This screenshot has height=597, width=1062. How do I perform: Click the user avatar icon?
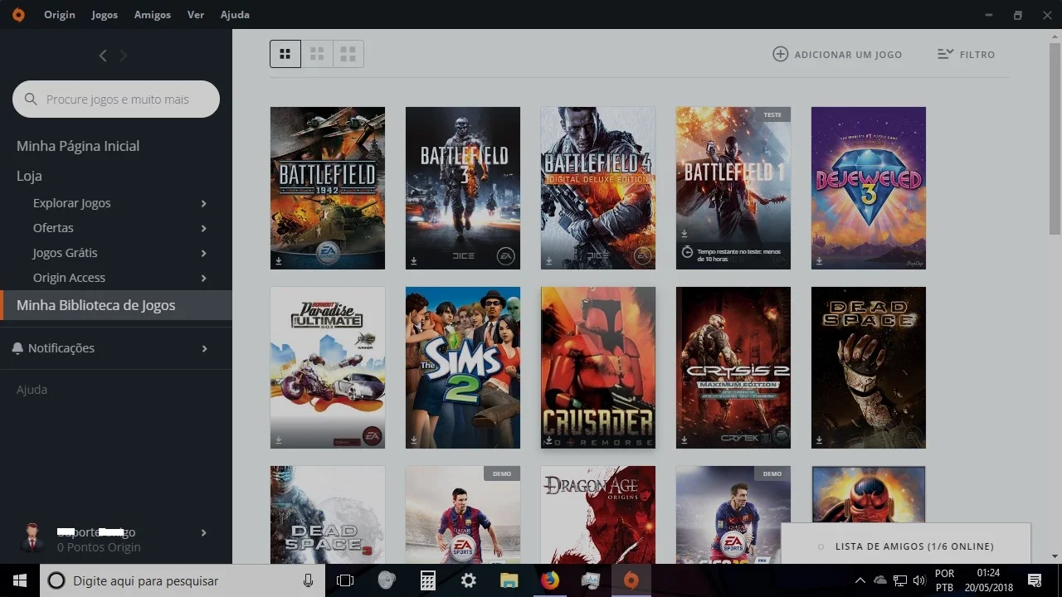pos(33,539)
